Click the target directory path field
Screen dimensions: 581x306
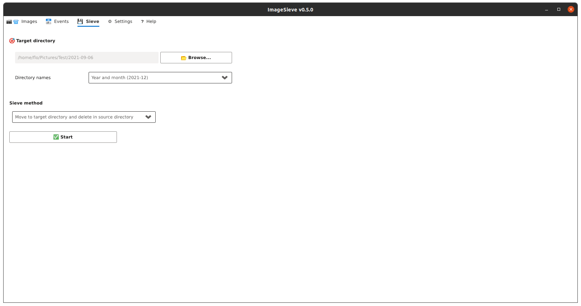[x=87, y=58]
